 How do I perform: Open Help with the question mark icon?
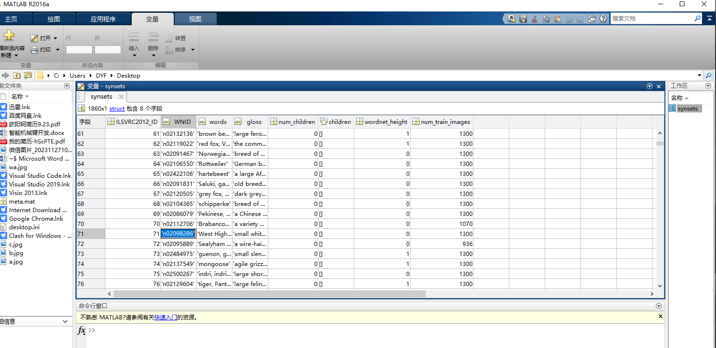(603, 19)
